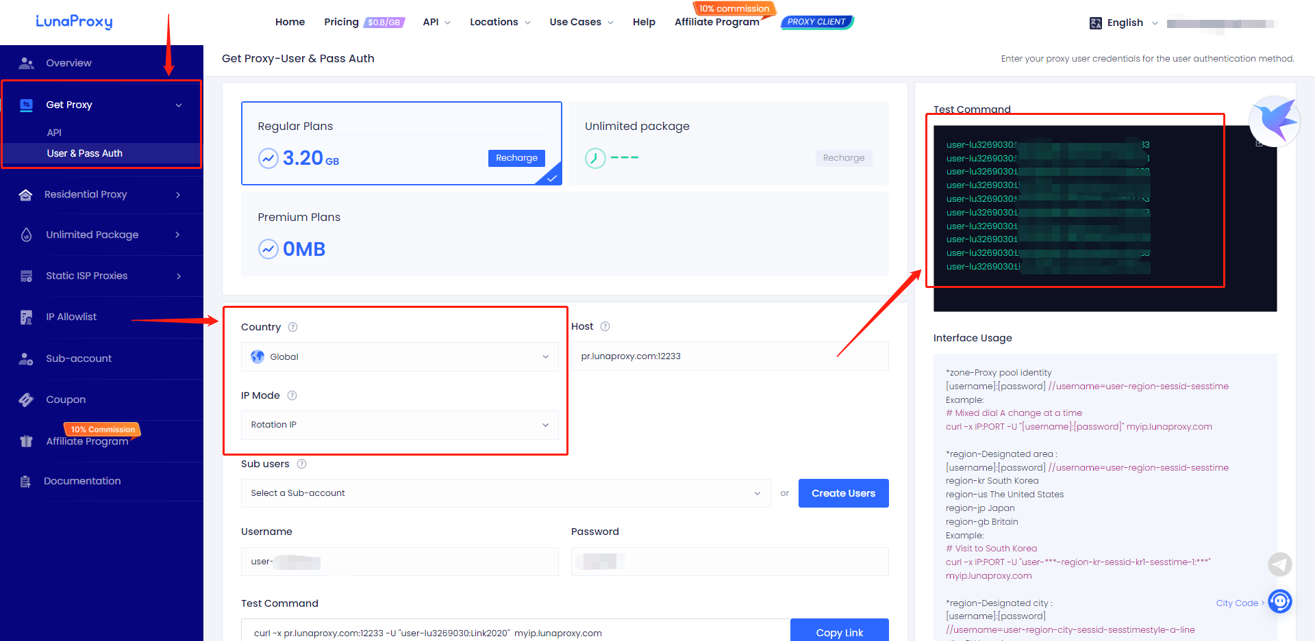The height and width of the screenshot is (641, 1315).
Task: Open the Country dropdown showing Global
Action: (x=399, y=356)
